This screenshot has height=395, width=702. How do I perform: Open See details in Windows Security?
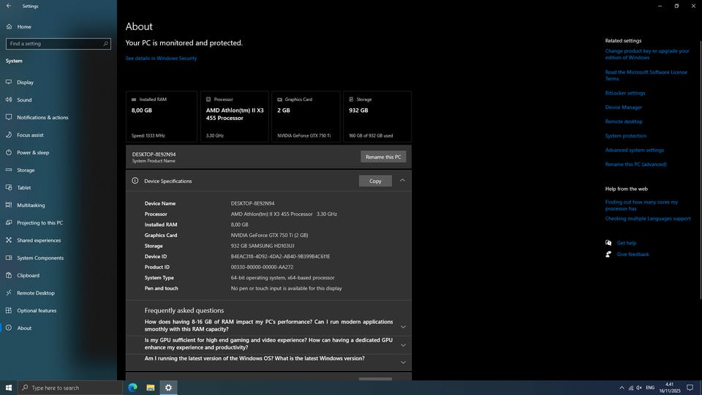coord(161,59)
